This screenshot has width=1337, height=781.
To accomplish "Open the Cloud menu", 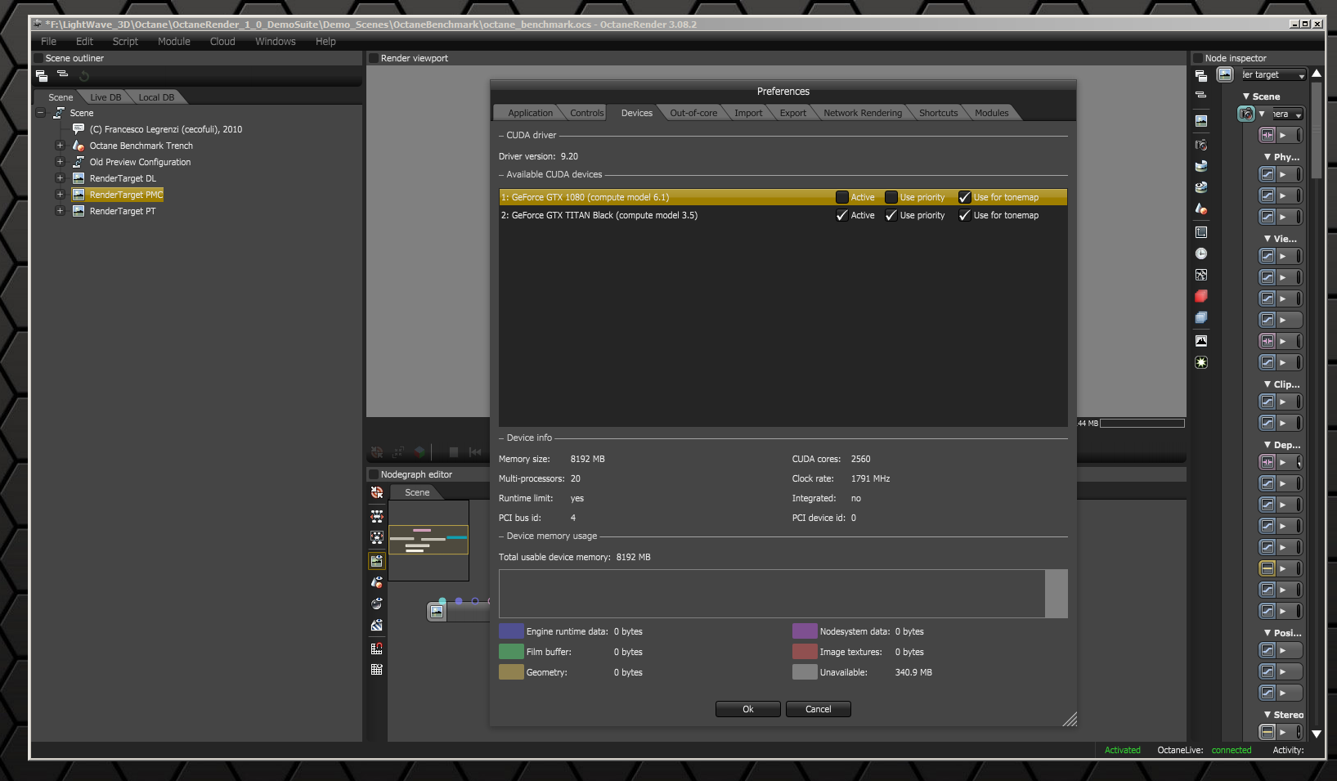I will [x=222, y=42].
